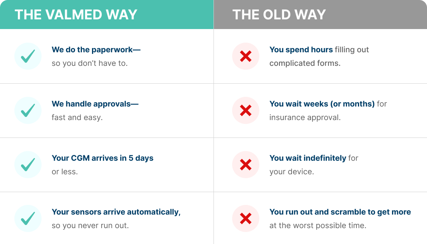Screen dimensions: 427x244
Task: Click the checkmark next to 'We handle approvals'
Action: pos(28,110)
